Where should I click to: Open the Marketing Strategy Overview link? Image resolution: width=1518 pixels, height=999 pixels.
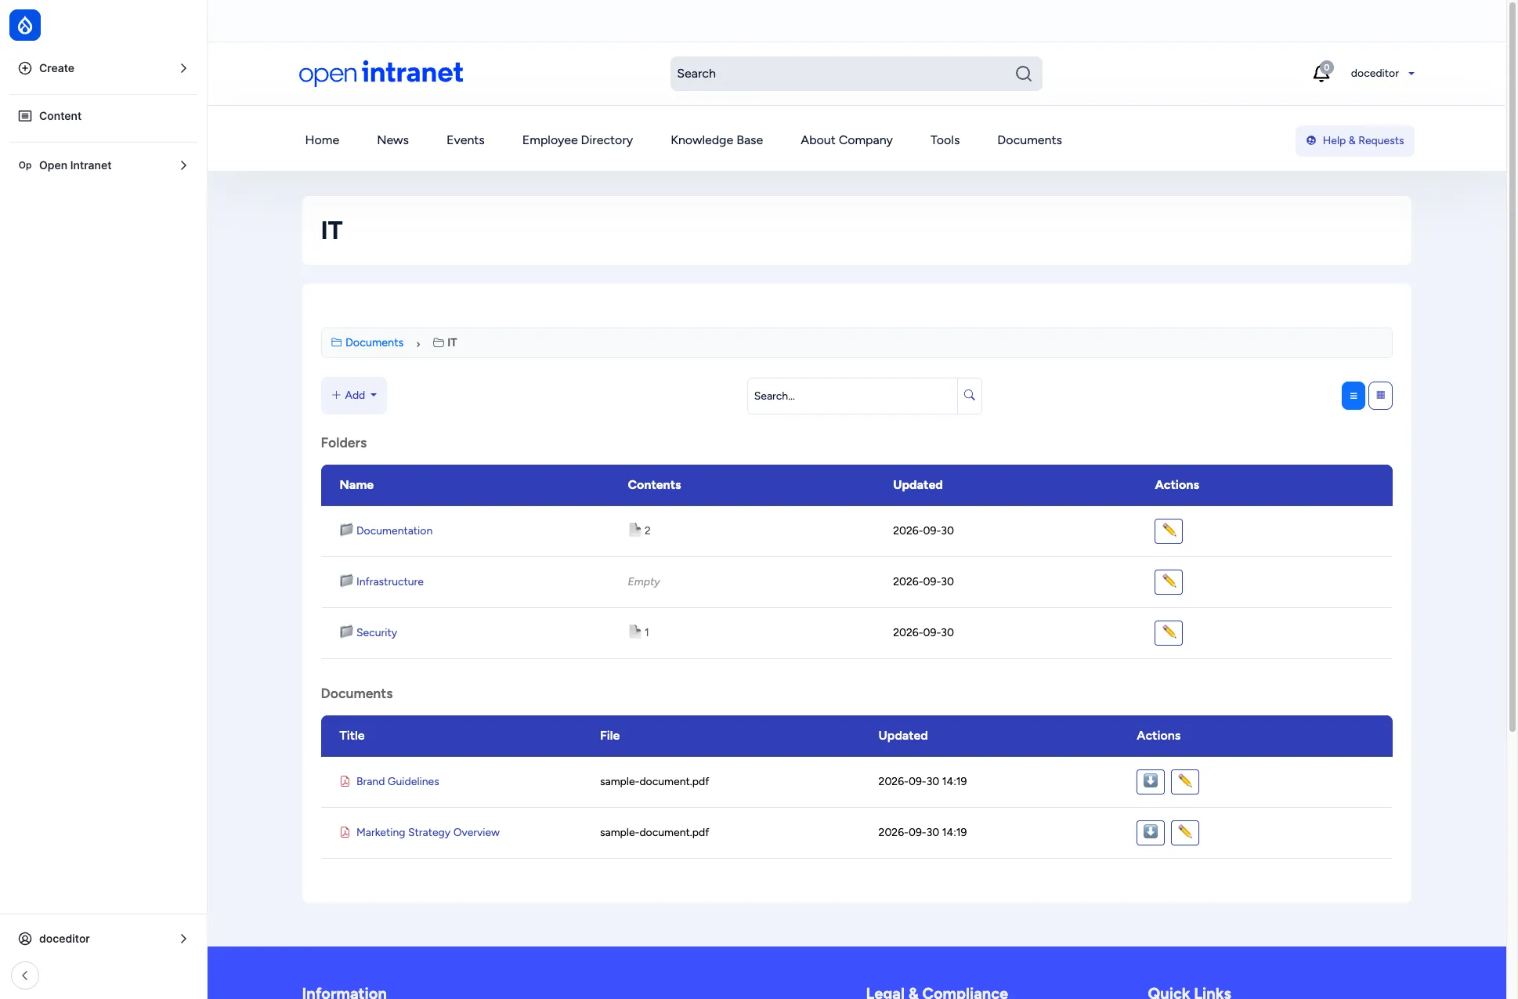428,833
